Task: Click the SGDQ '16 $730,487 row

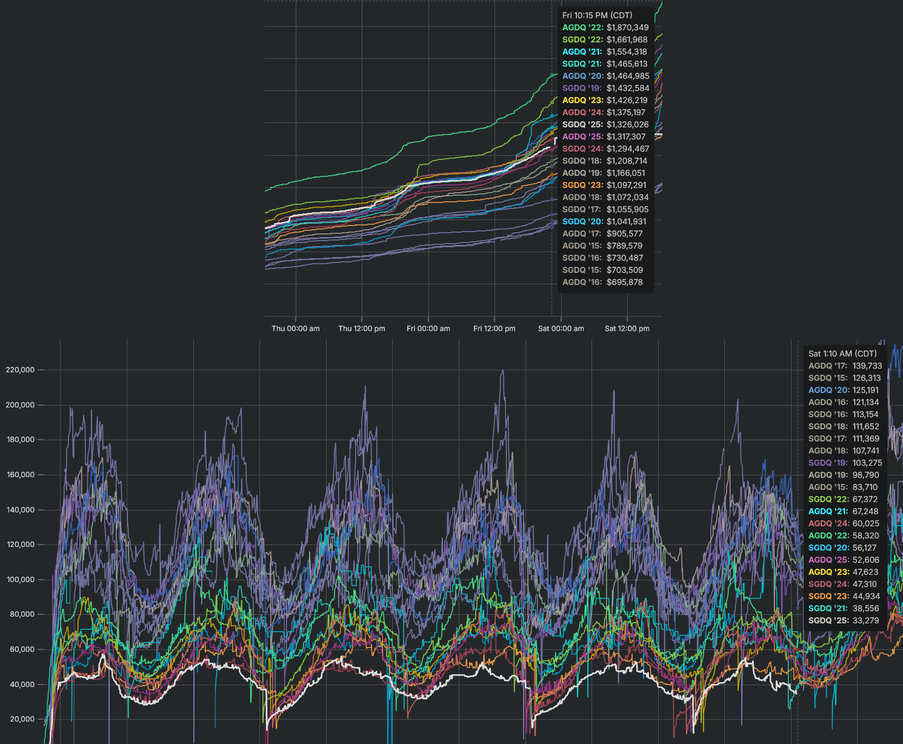Action: point(603,258)
